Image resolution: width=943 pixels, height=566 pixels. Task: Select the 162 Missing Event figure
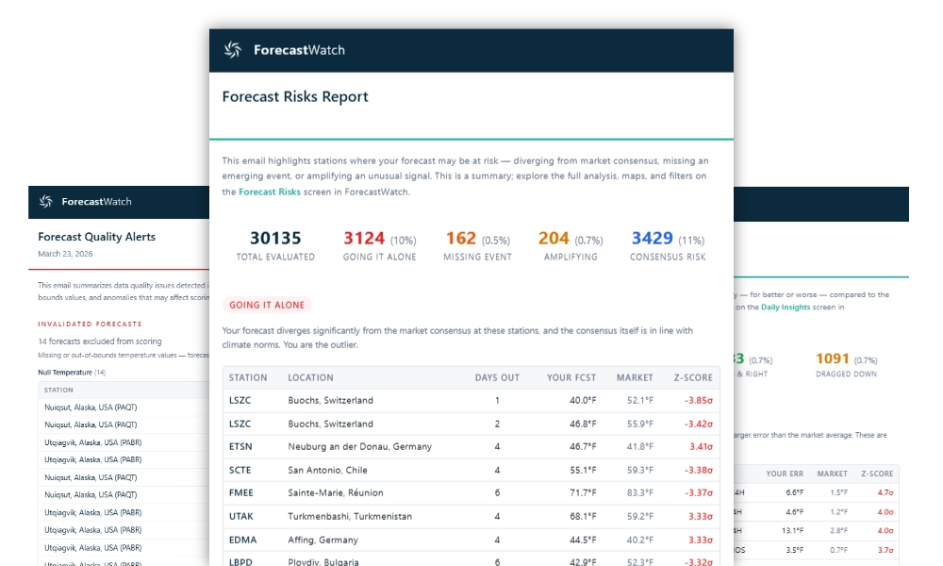pos(461,238)
